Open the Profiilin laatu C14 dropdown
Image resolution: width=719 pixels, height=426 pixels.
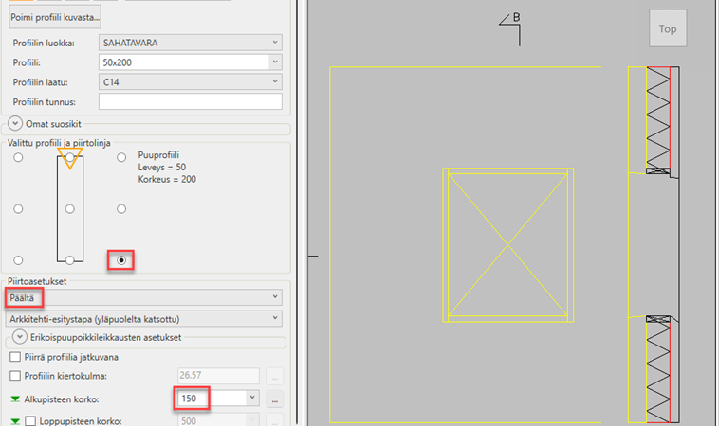[x=191, y=82]
